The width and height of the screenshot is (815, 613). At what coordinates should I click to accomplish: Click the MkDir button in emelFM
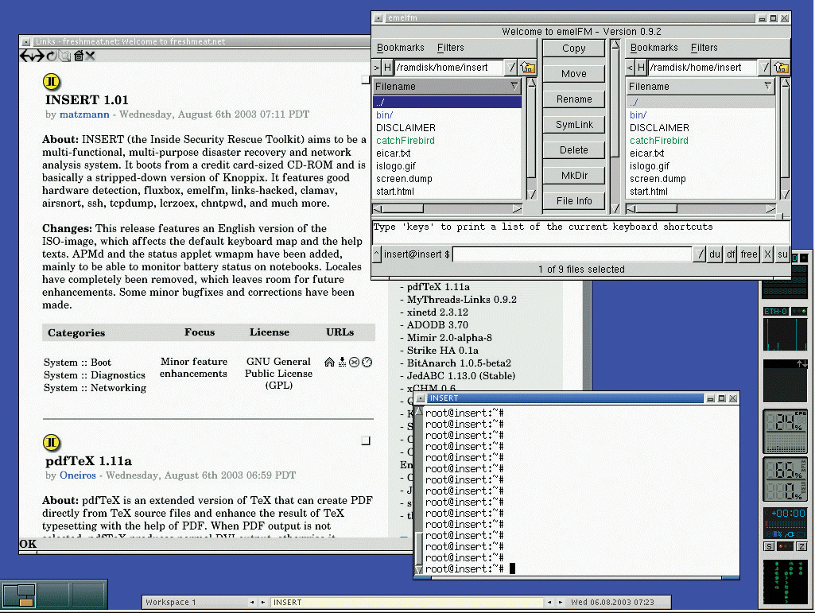574,176
